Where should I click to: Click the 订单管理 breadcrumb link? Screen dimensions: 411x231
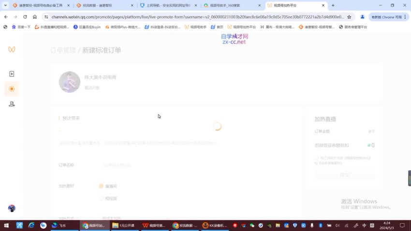pos(63,50)
